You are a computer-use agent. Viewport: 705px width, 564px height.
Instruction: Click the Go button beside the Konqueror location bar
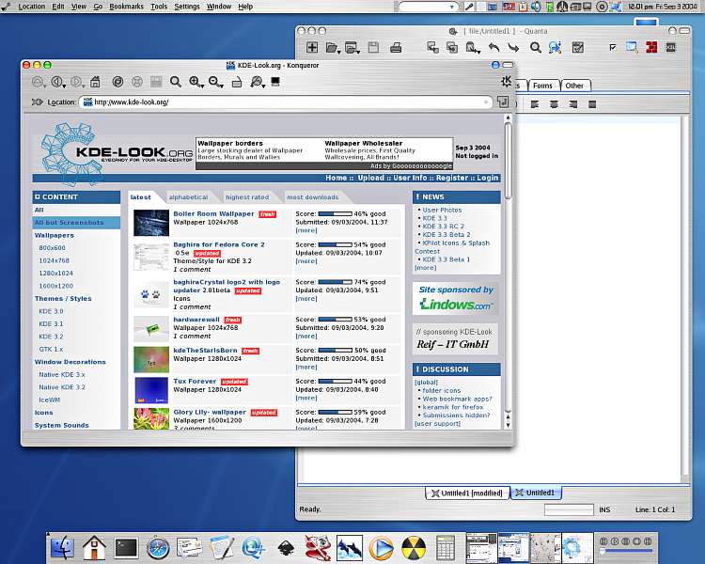coord(503,102)
